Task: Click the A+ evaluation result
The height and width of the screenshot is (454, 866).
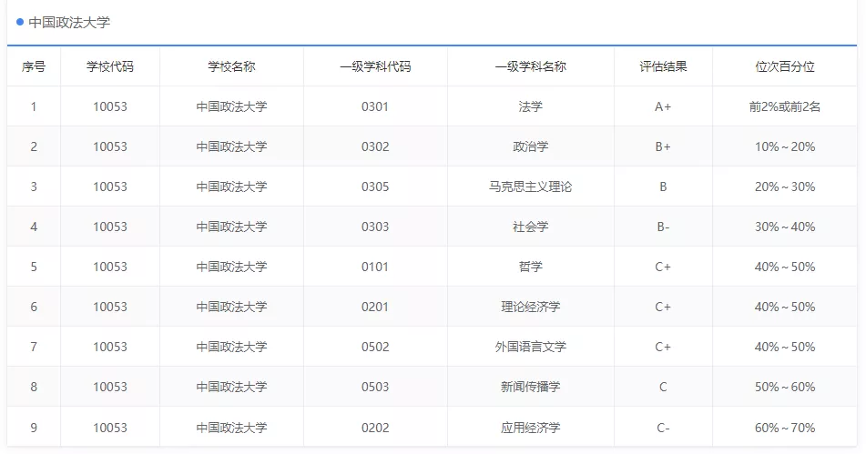Action: 663,106
